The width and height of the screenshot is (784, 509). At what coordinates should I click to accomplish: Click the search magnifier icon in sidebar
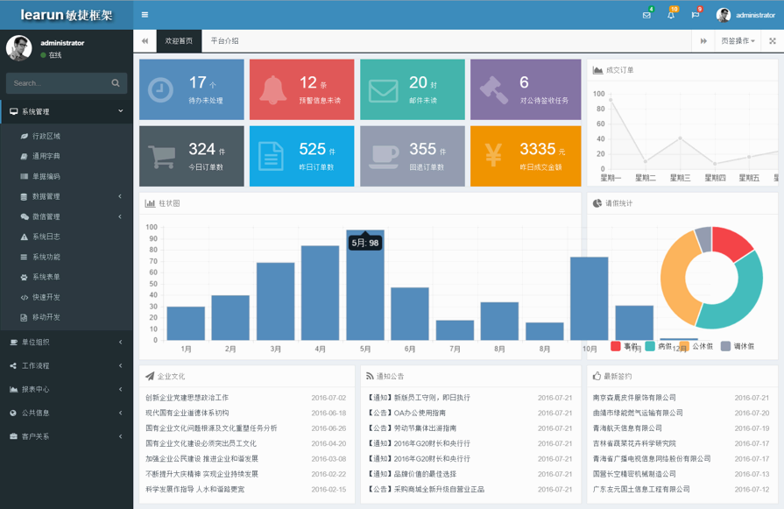click(116, 83)
